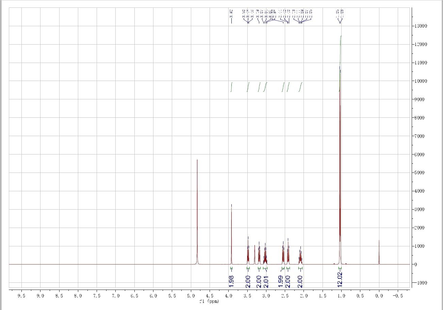Viewport: 443px width, 310px height.
Task: Click the 7.5 ppm axis tick label
Action: click(97, 296)
